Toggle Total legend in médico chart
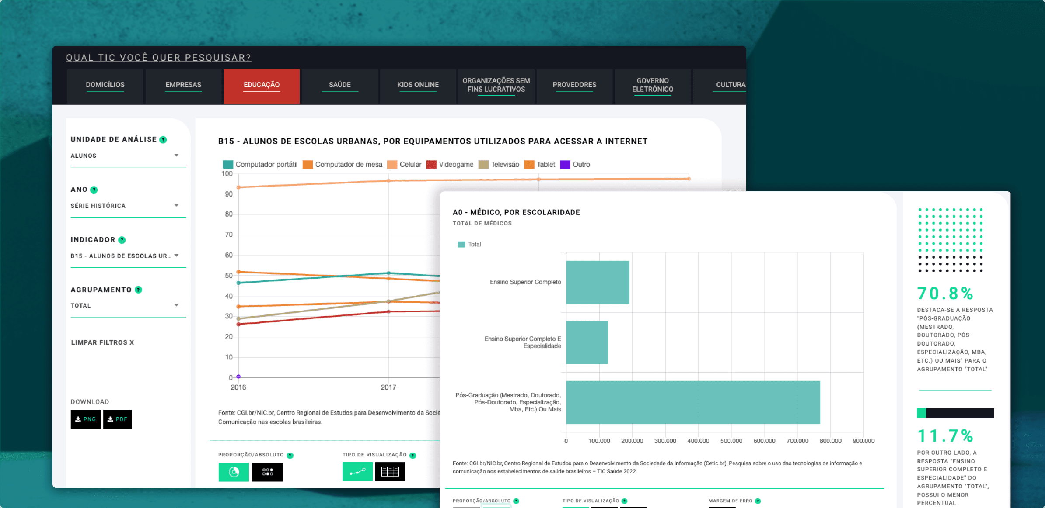Viewport: 1045px width, 508px height. click(469, 245)
